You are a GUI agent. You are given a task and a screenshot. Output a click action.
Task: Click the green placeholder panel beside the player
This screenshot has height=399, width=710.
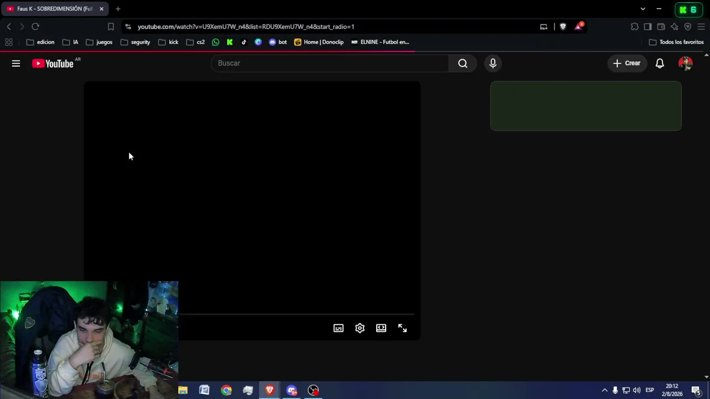pyautogui.click(x=586, y=106)
